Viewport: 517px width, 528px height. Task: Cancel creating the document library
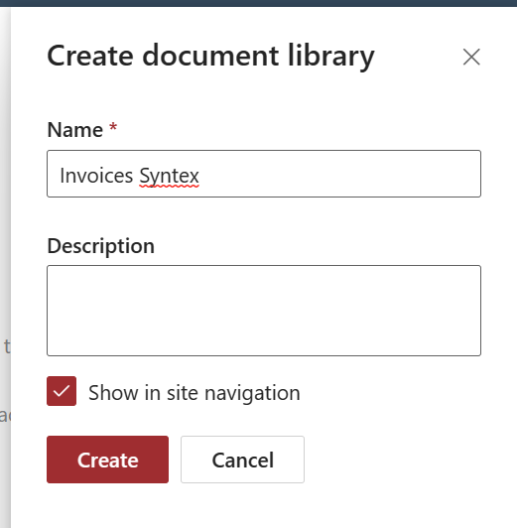[x=242, y=460]
